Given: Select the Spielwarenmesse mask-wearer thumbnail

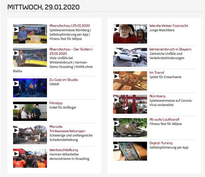Looking at the screenshot, I should 130,104.
